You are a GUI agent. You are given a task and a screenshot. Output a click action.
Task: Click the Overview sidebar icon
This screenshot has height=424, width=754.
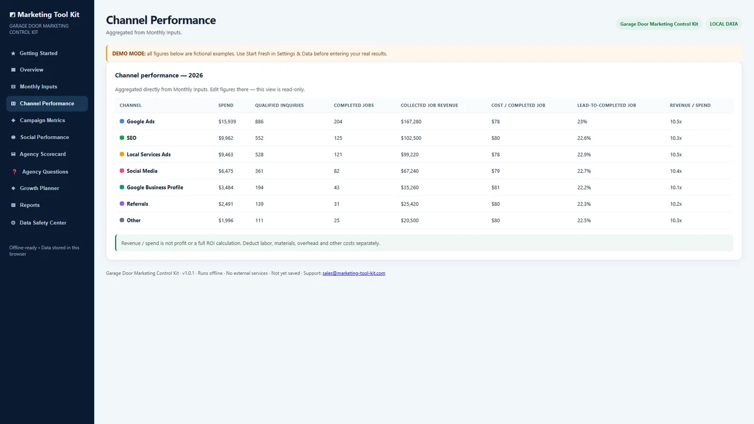(x=13, y=70)
